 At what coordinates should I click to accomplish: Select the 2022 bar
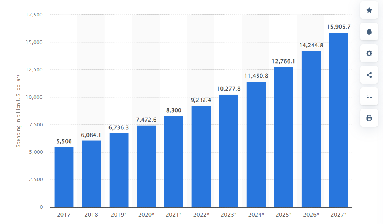coord(201,157)
